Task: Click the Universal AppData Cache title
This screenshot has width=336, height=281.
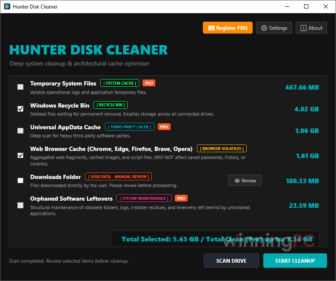Action: (x=65, y=127)
